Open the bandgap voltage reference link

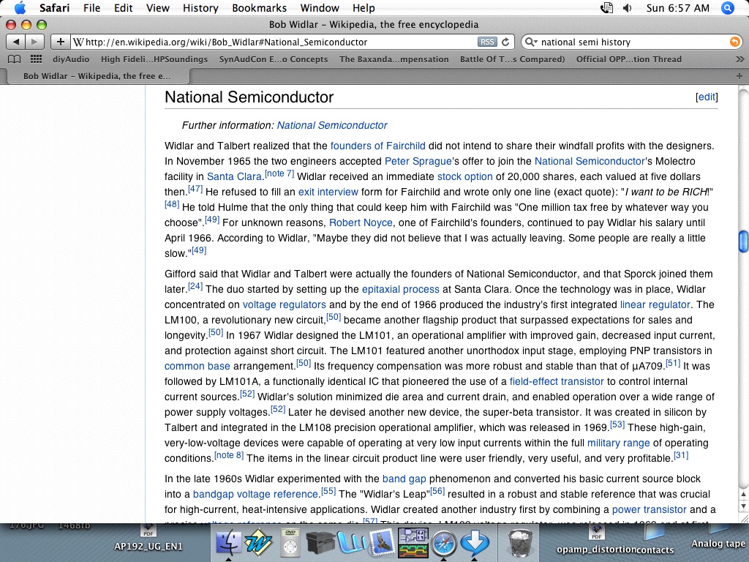(x=255, y=494)
